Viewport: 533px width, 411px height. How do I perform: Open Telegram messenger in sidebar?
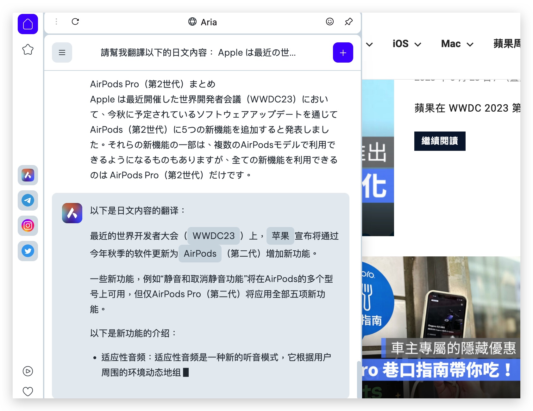28,200
